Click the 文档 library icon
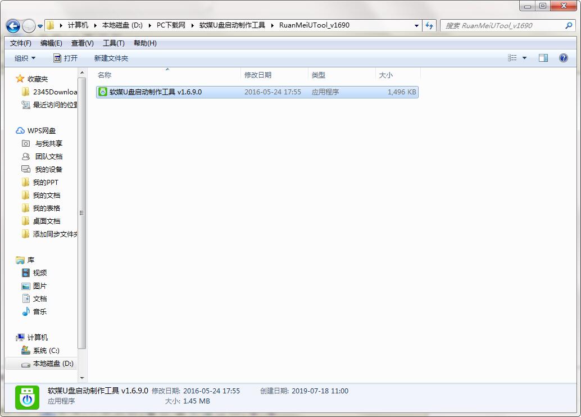This screenshot has height=417, width=581. click(26, 299)
